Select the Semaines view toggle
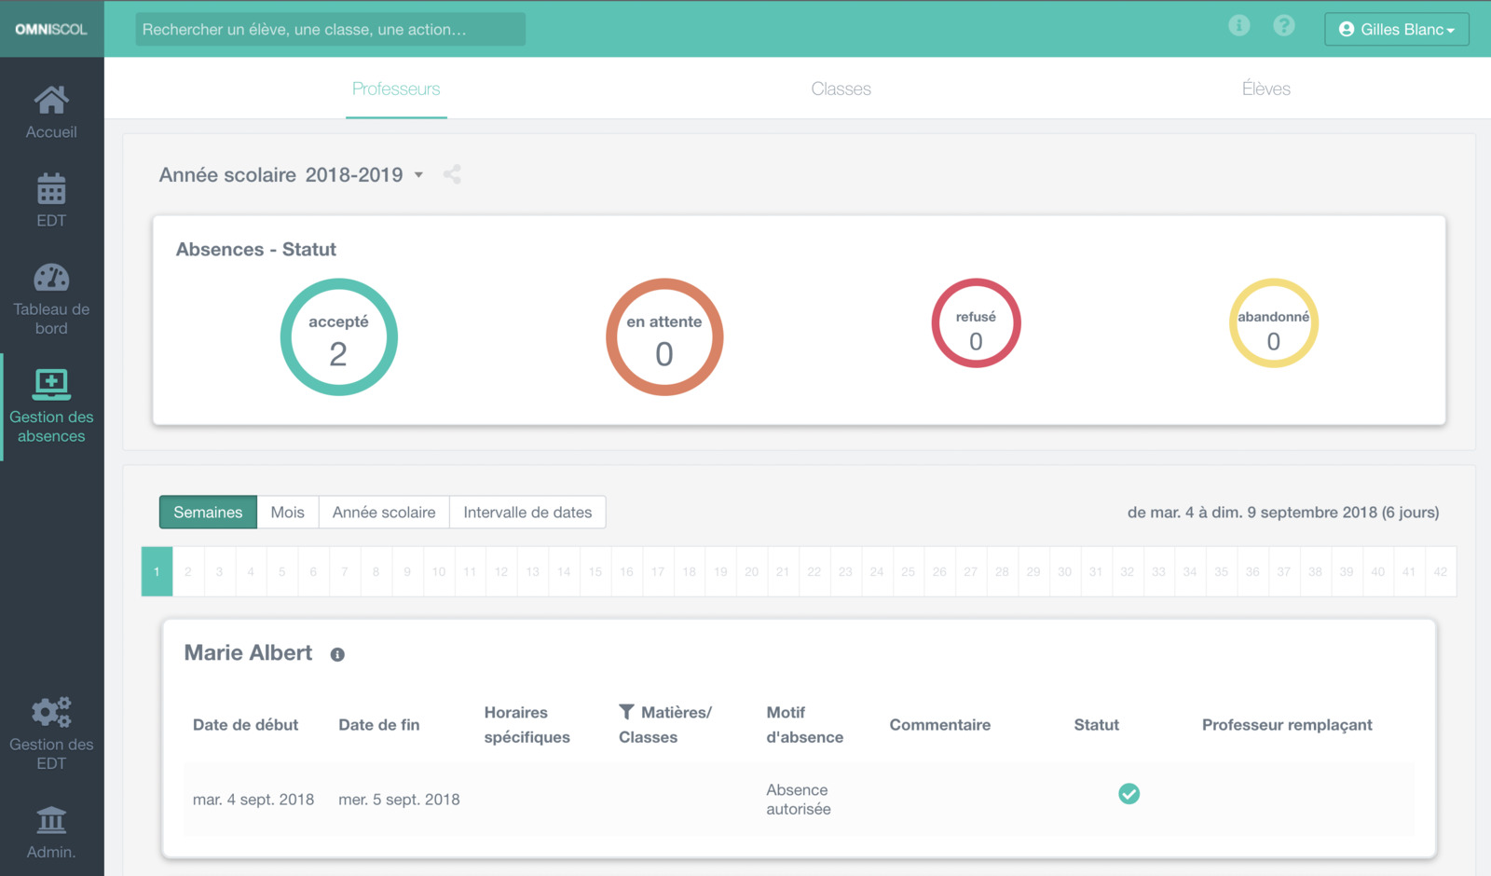This screenshot has height=876, width=1491. pyautogui.click(x=208, y=513)
